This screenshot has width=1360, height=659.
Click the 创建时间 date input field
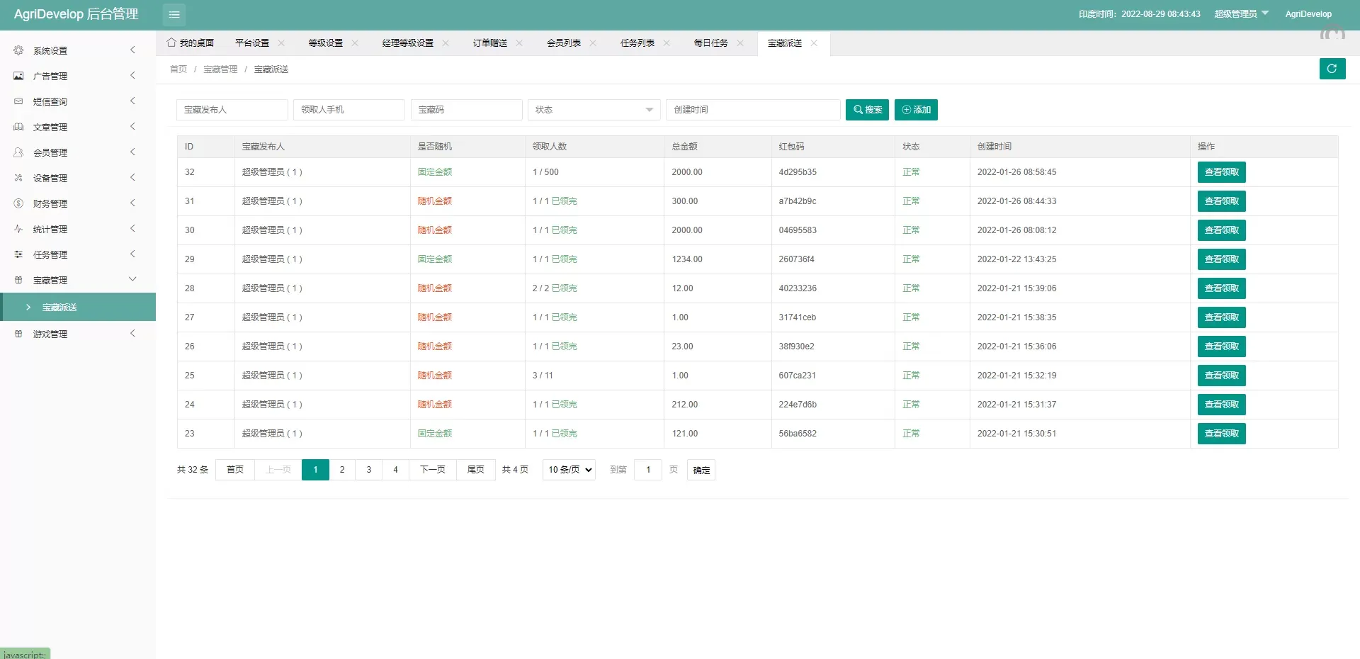tap(752, 110)
